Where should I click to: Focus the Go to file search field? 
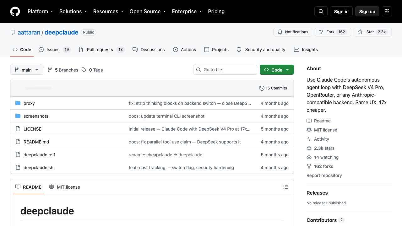pos(225,70)
